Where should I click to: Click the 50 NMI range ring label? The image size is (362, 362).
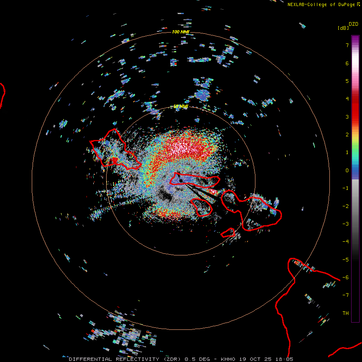pyautogui.click(x=181, y=107)
